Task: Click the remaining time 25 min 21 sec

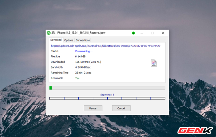Action: pos(83,73)
